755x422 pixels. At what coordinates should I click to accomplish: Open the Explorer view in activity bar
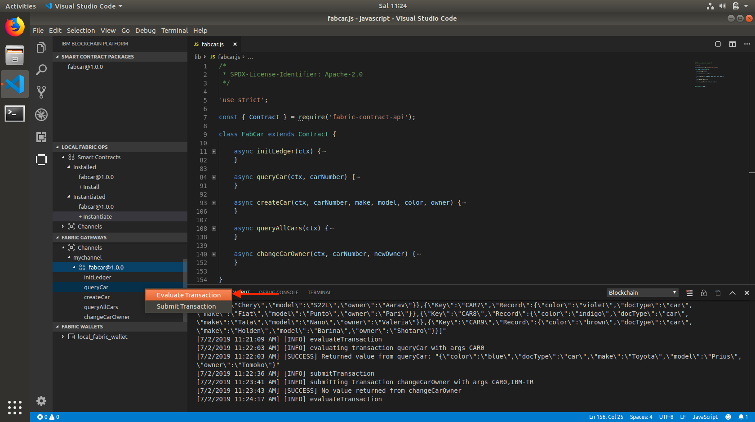(41, 48)
